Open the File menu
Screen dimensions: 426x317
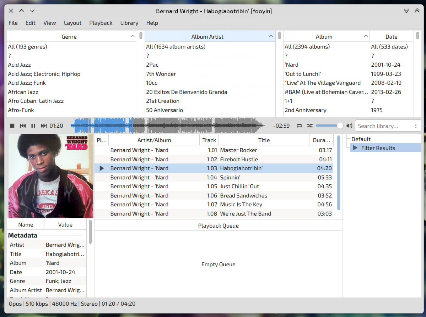[x=13, y=23]
